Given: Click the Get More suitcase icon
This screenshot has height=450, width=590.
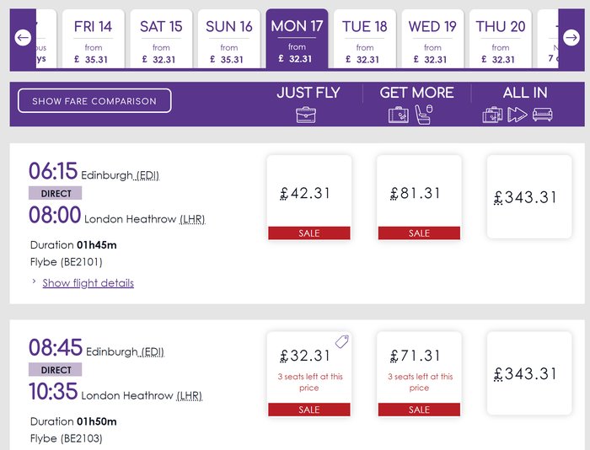Looking at the screenshot, I should (x=399, y=115).
